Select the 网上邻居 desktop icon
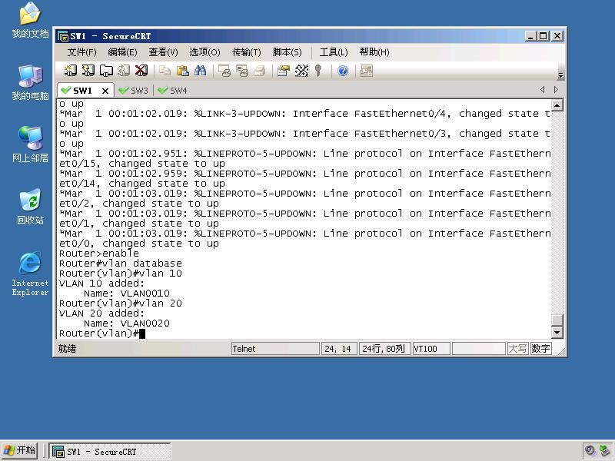 point(30,144)
